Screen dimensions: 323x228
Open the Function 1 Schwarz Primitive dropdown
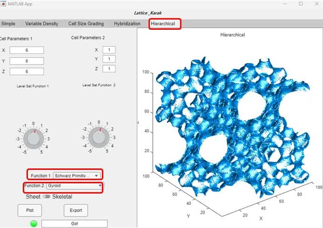[x=76, y=176]
